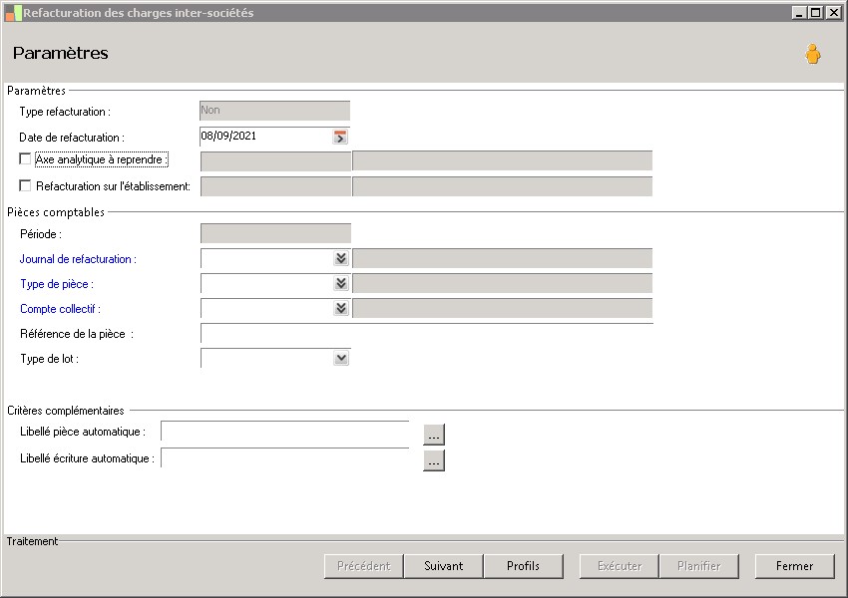Click the disabled Précédent button
Screen dimensions: 848x598
tap(364, 566)
